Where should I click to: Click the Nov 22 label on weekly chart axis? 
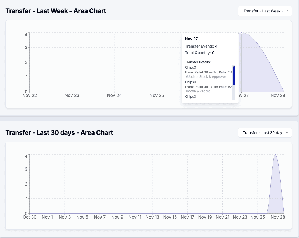click(30, 95)
